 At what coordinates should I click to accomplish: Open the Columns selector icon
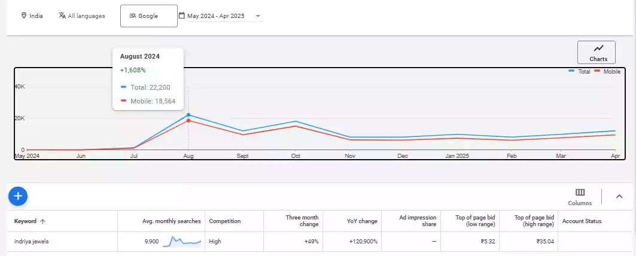pos(580,192)
